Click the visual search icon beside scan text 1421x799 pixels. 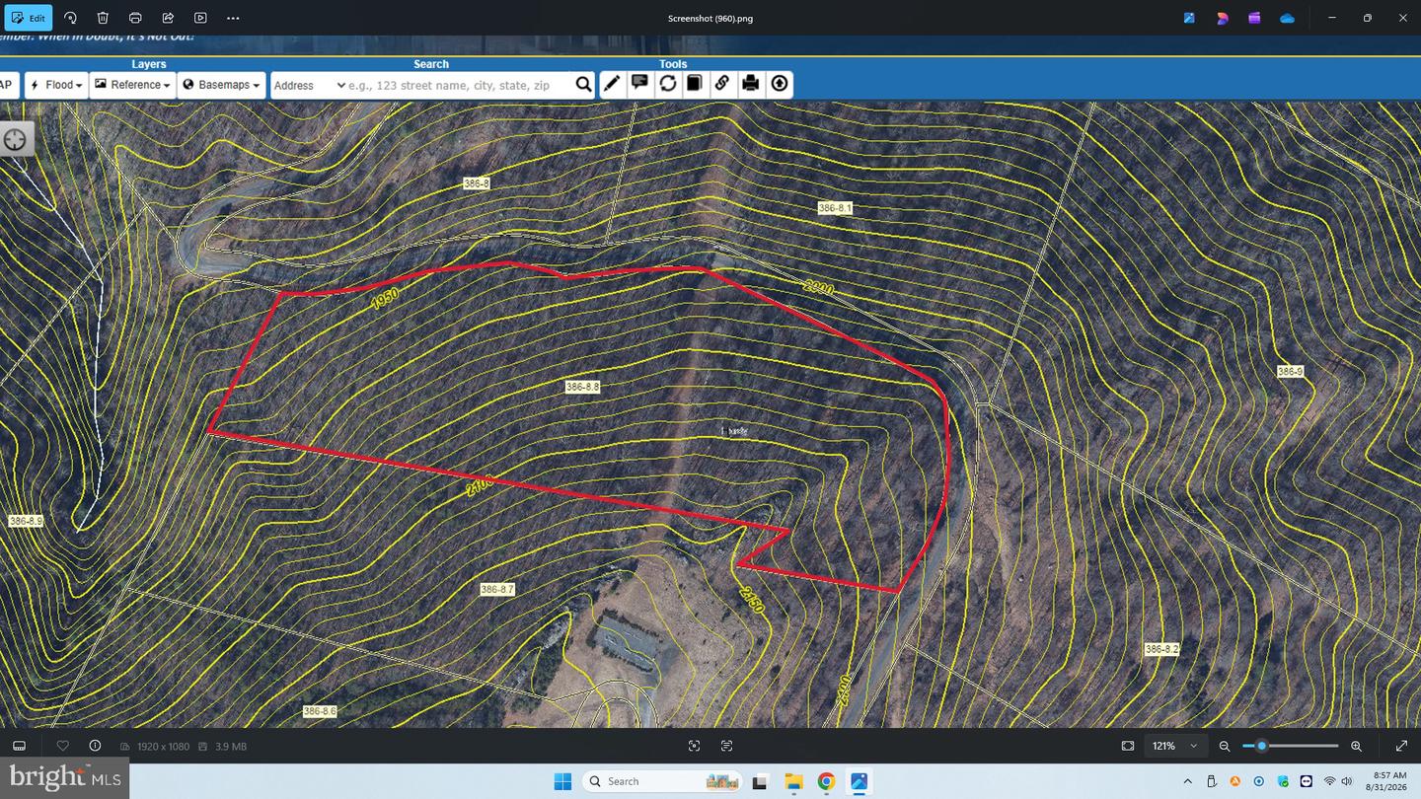(x=726, y=746)
